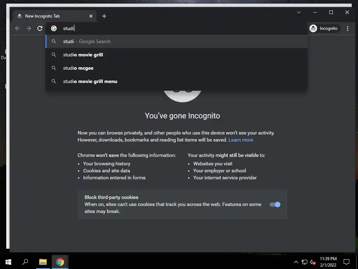358x269 pixels.
Task: Open the Windows Start menu
Action: [8, 262]
